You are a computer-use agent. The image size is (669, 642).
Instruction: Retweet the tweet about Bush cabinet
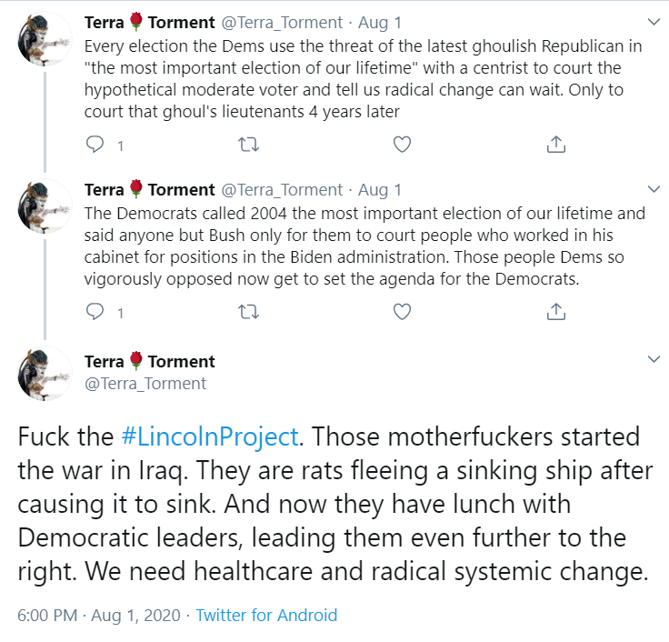tap(248, 312)
